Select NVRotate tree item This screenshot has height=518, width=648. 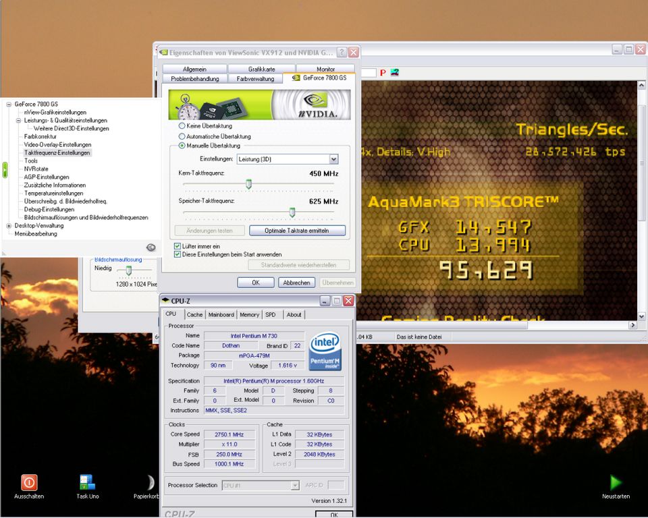[36, 169]
